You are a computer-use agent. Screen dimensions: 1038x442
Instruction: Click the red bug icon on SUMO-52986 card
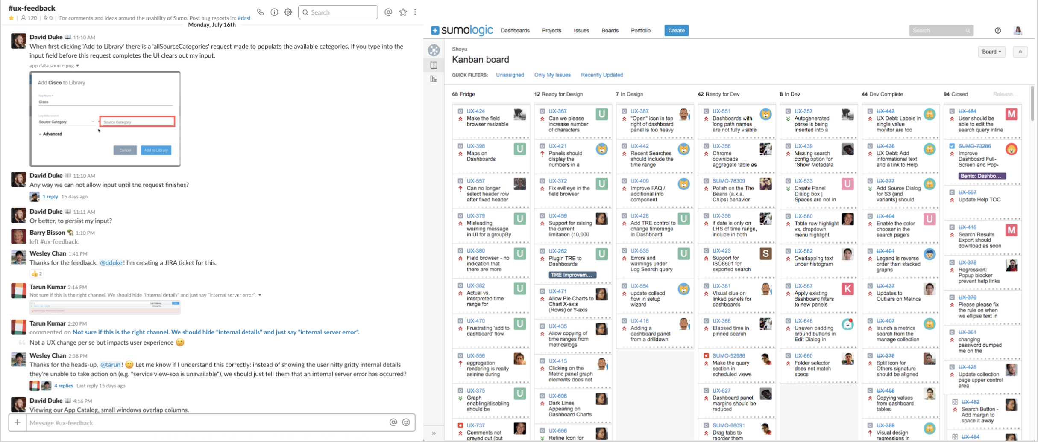point(706,356)
